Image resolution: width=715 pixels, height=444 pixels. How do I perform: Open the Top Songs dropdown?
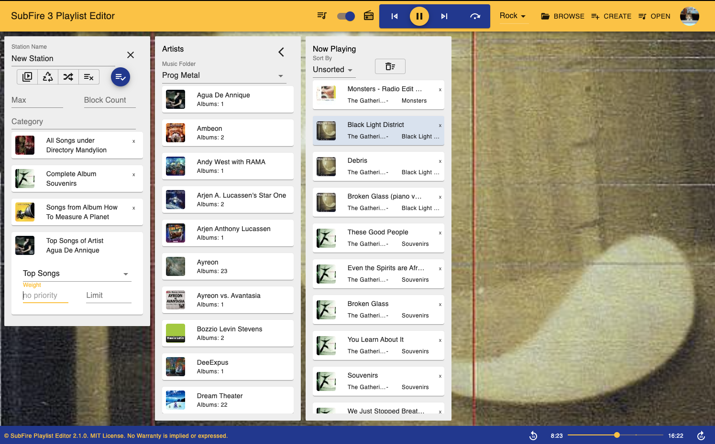pyautogui.click(x=77, y=274)
